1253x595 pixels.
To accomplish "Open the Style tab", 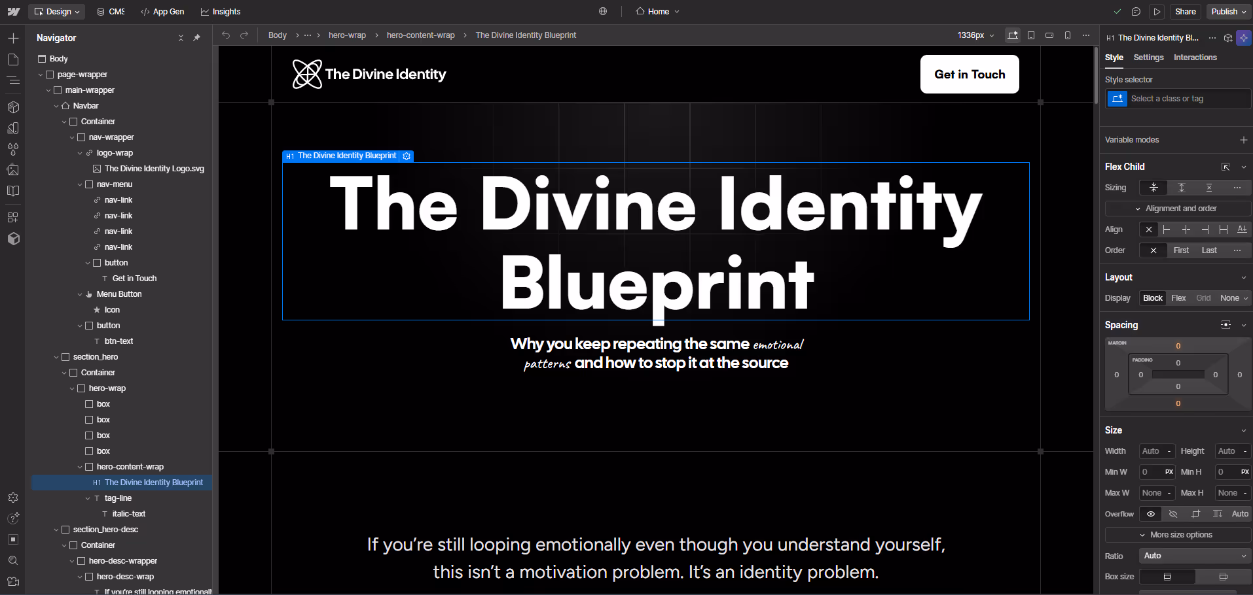I will [x=1114, y=58].
